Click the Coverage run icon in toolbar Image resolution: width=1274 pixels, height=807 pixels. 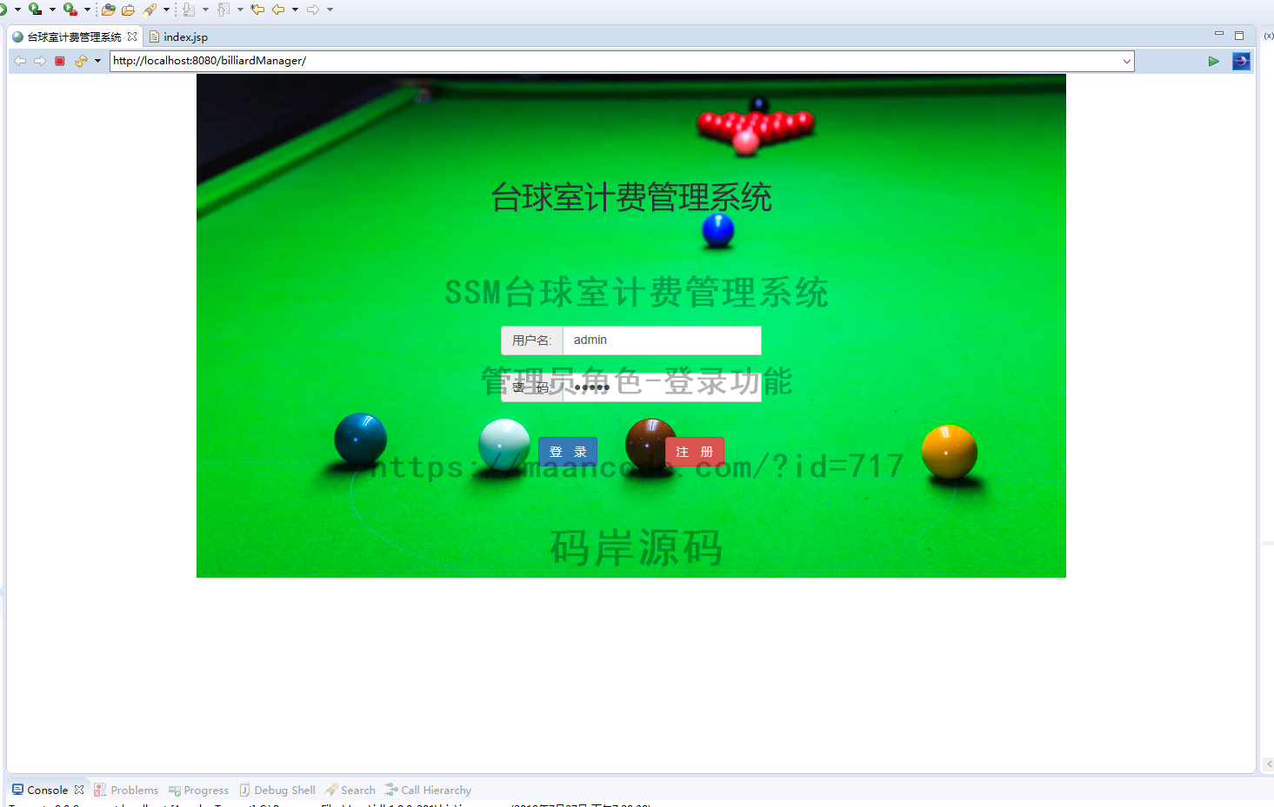pos(35,10)
